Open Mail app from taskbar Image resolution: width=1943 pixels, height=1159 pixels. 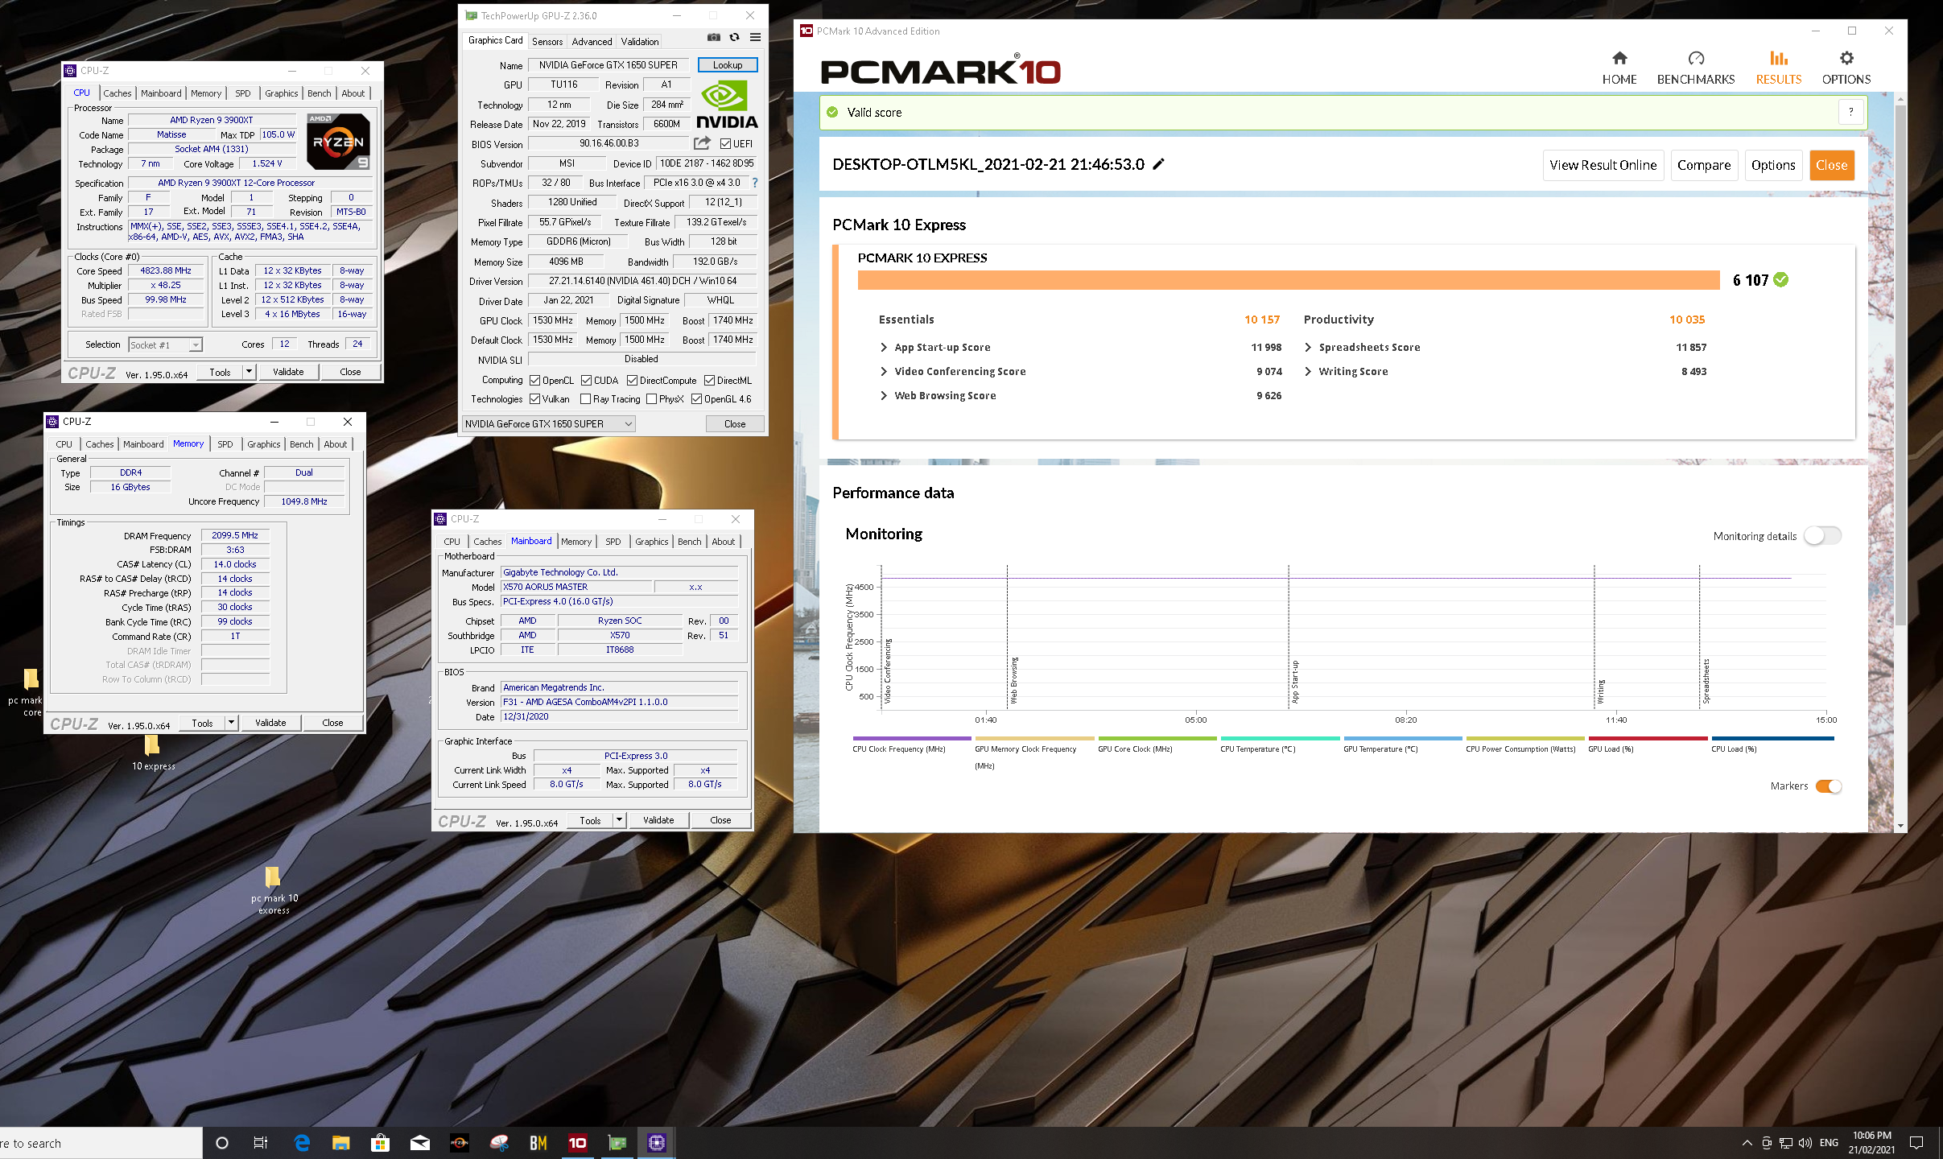click(419, 1143)
